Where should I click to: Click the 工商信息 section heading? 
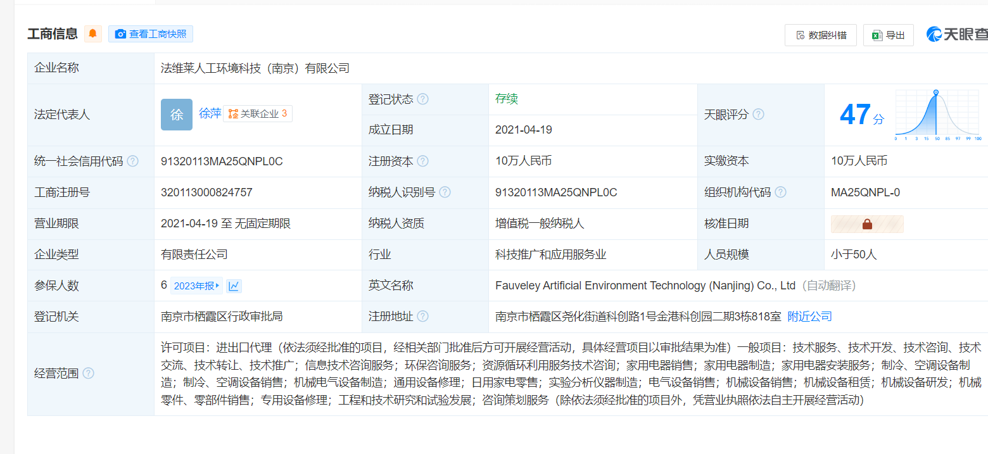coord(53,34)
